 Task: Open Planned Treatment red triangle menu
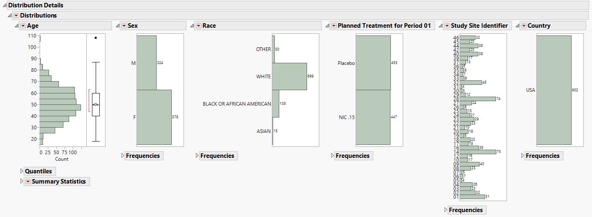tap(334, 26)
